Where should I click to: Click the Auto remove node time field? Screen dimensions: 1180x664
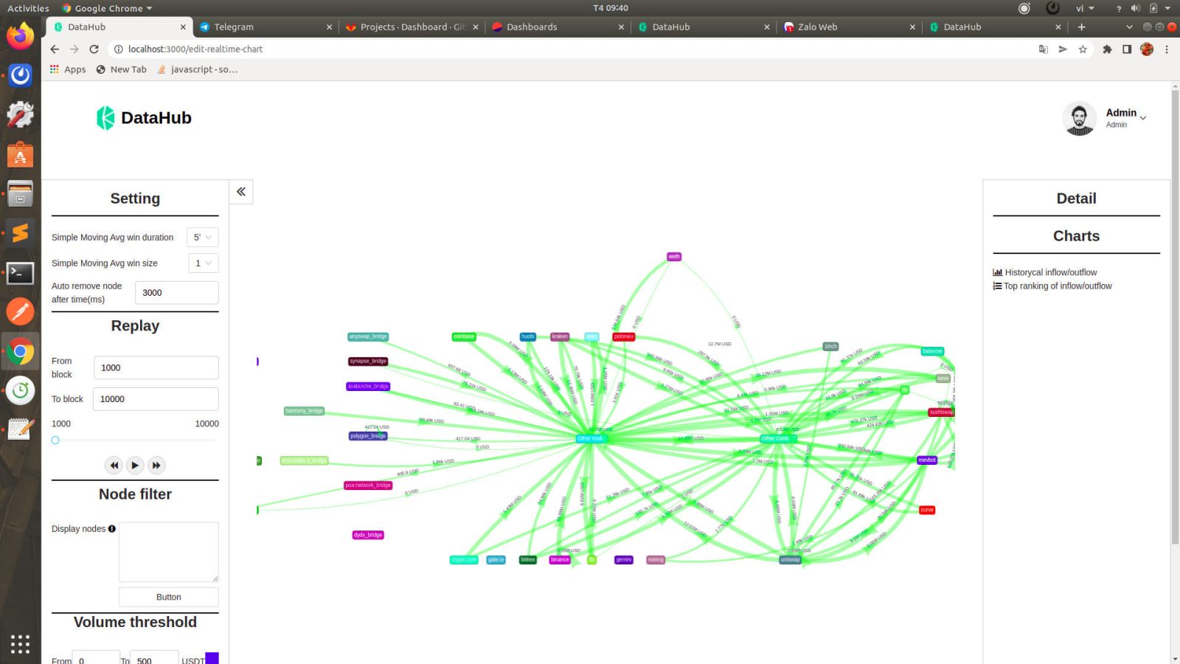[x=176, y=293]
